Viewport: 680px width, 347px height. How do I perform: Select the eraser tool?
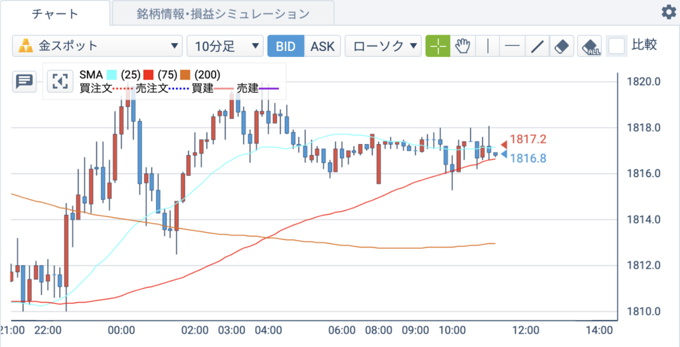562,46
